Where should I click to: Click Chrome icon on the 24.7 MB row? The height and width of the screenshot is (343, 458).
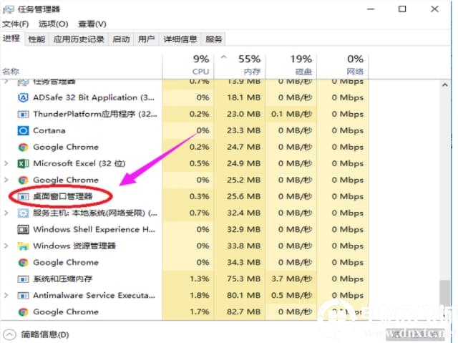pos(23,147)
